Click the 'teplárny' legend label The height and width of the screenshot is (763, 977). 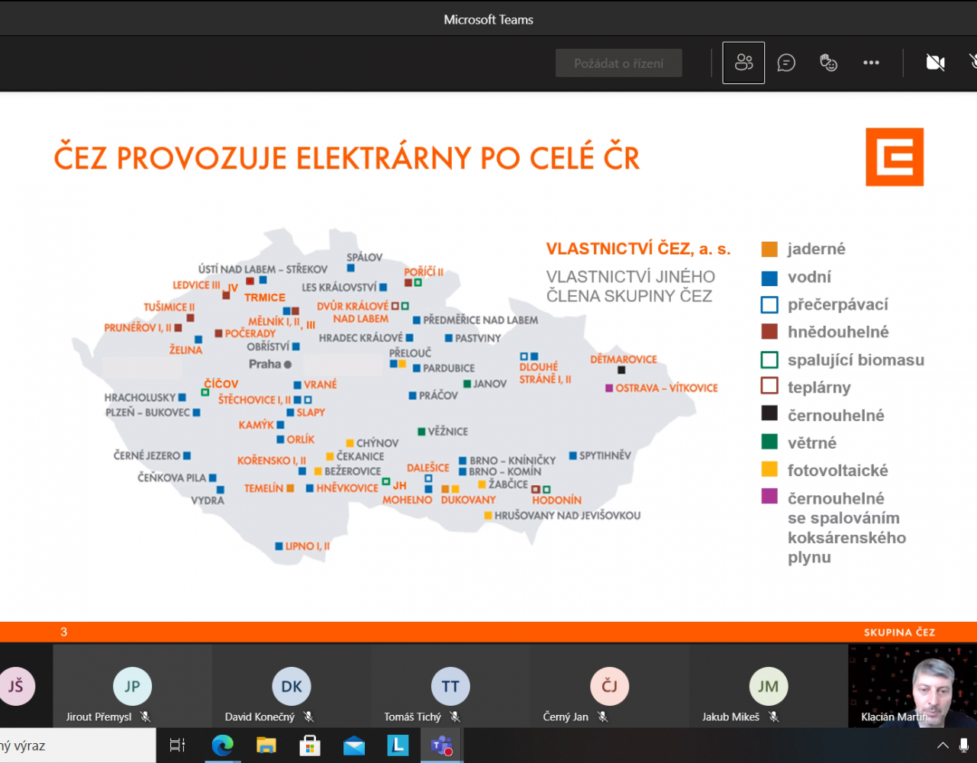(819, 388)
